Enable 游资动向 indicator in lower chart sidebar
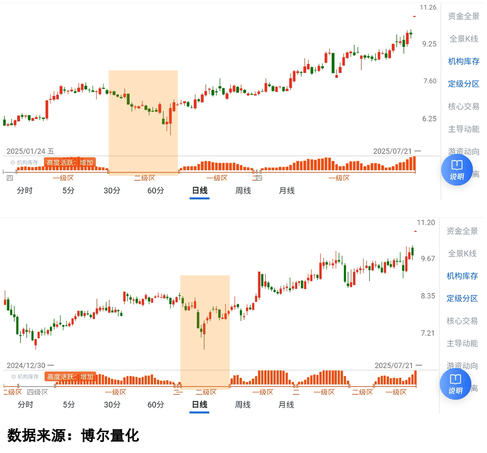487x453 pixels. pos(462,365)
